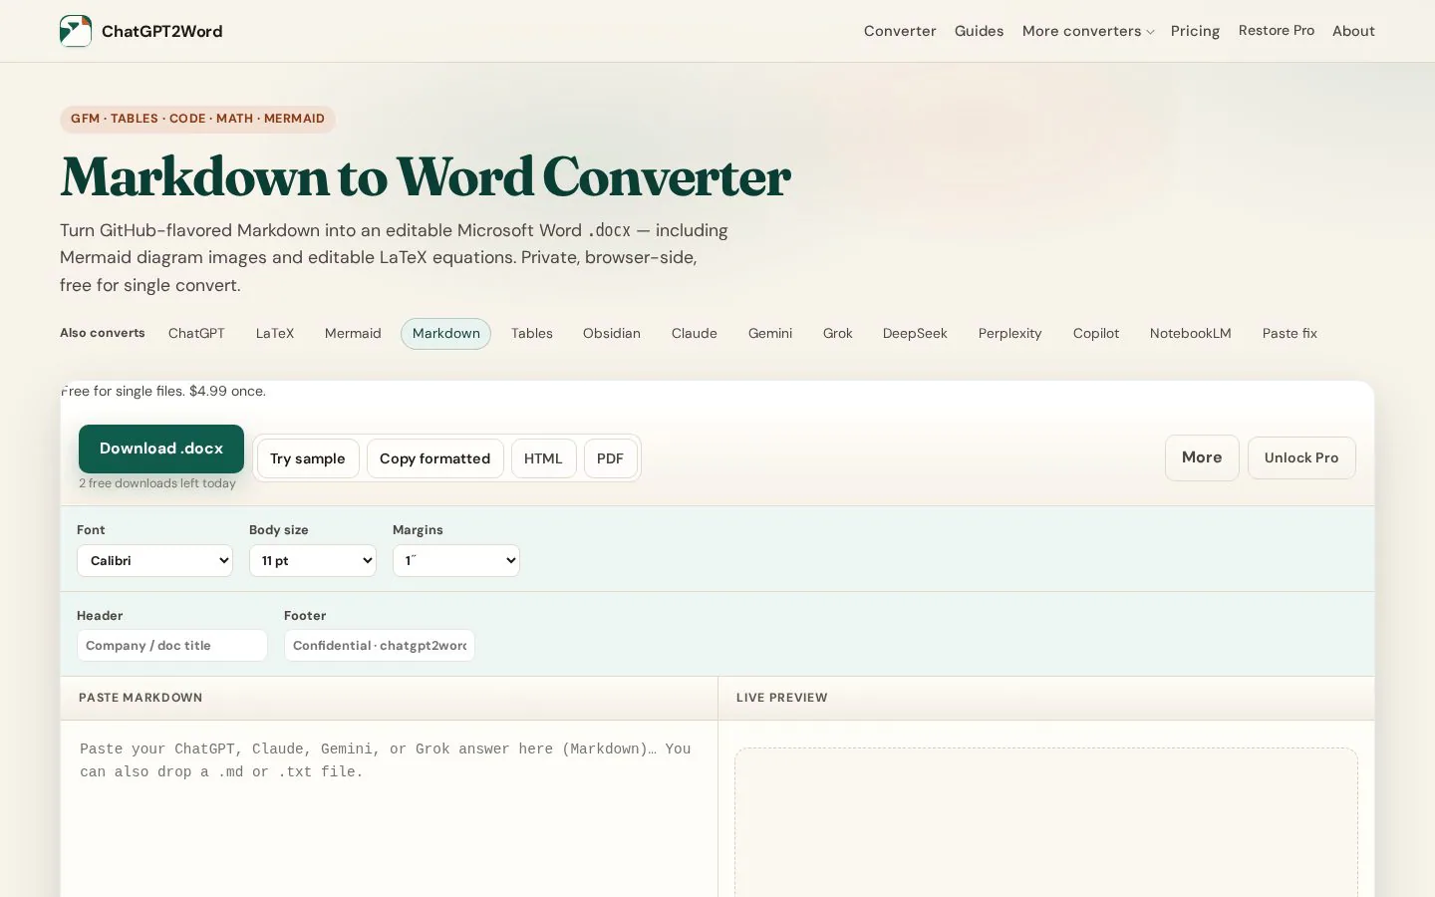The image size is (1435, 897).
Task: Click the Download .docx button
Action: pyautogui.click(x=161, y=448)
